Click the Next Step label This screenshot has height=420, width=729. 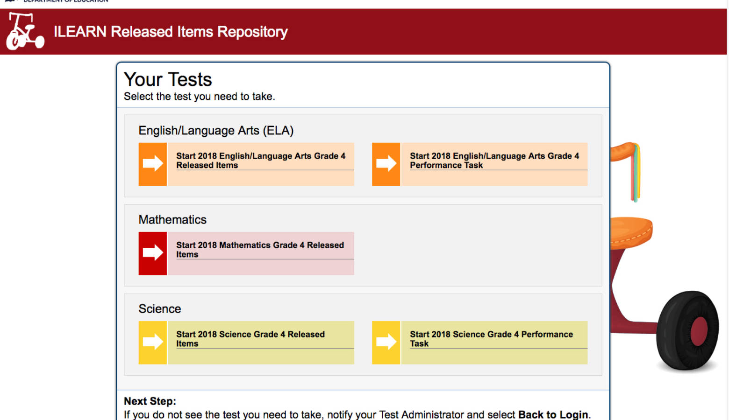point(150,401)
